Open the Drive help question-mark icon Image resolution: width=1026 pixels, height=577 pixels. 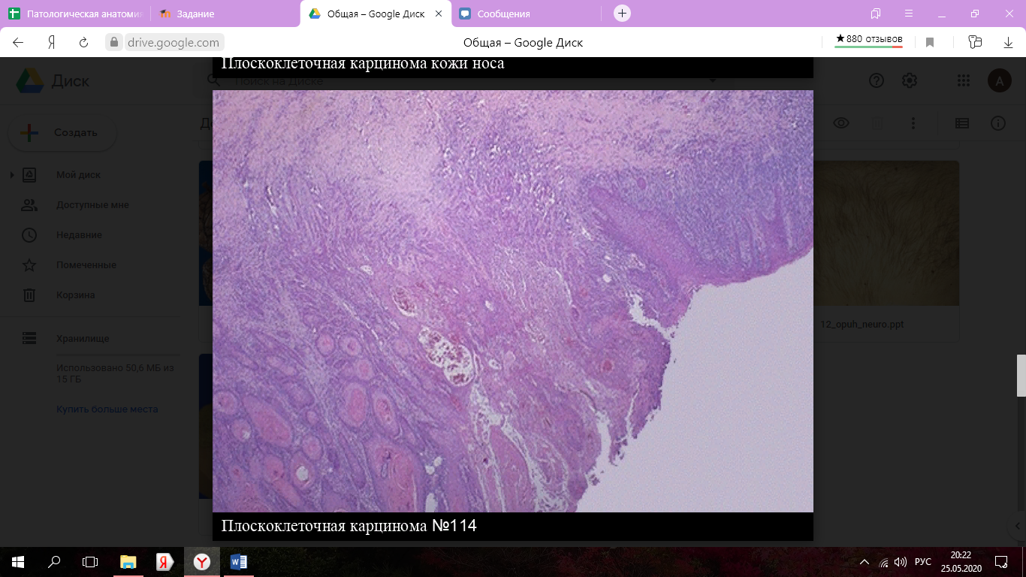(877, 80)
